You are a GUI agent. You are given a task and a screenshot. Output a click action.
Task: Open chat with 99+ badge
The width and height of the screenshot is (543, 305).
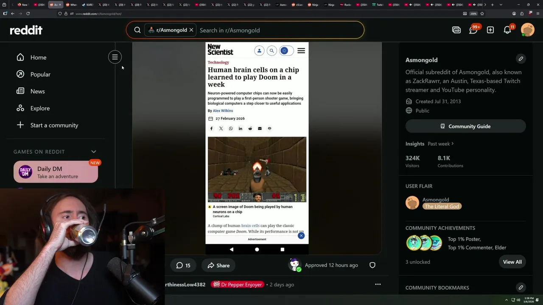473,30
